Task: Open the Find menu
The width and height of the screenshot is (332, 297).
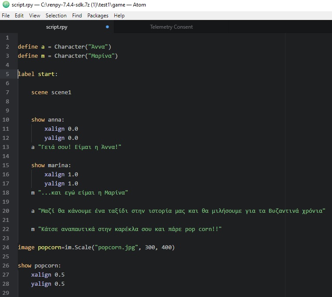Action: click(x=77, y=16)
